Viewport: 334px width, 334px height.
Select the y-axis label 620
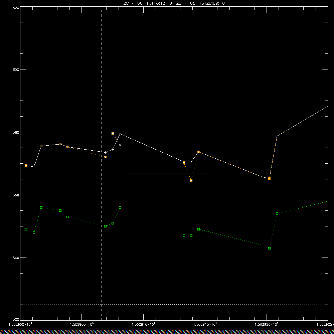point(16,7)
